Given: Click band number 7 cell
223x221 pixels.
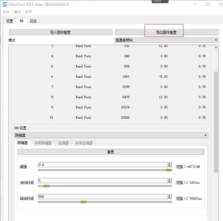Looking at the screenshot, I should click(x=52, y=87).
